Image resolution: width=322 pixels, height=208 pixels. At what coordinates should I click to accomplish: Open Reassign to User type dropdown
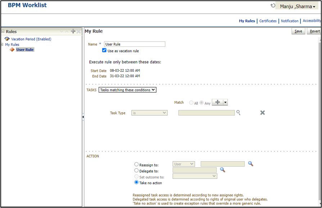coord(184,164)
